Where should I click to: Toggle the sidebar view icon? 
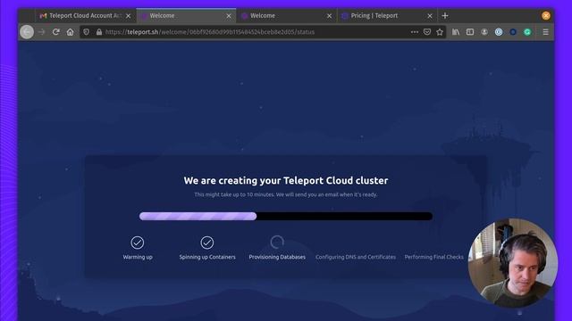tap(470, 32)
